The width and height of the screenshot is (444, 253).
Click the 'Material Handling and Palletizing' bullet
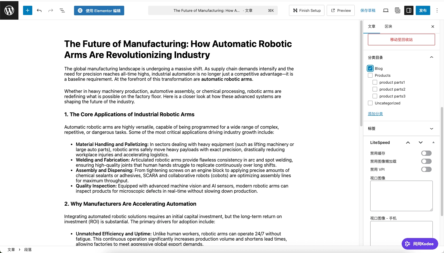click(185, 149)
